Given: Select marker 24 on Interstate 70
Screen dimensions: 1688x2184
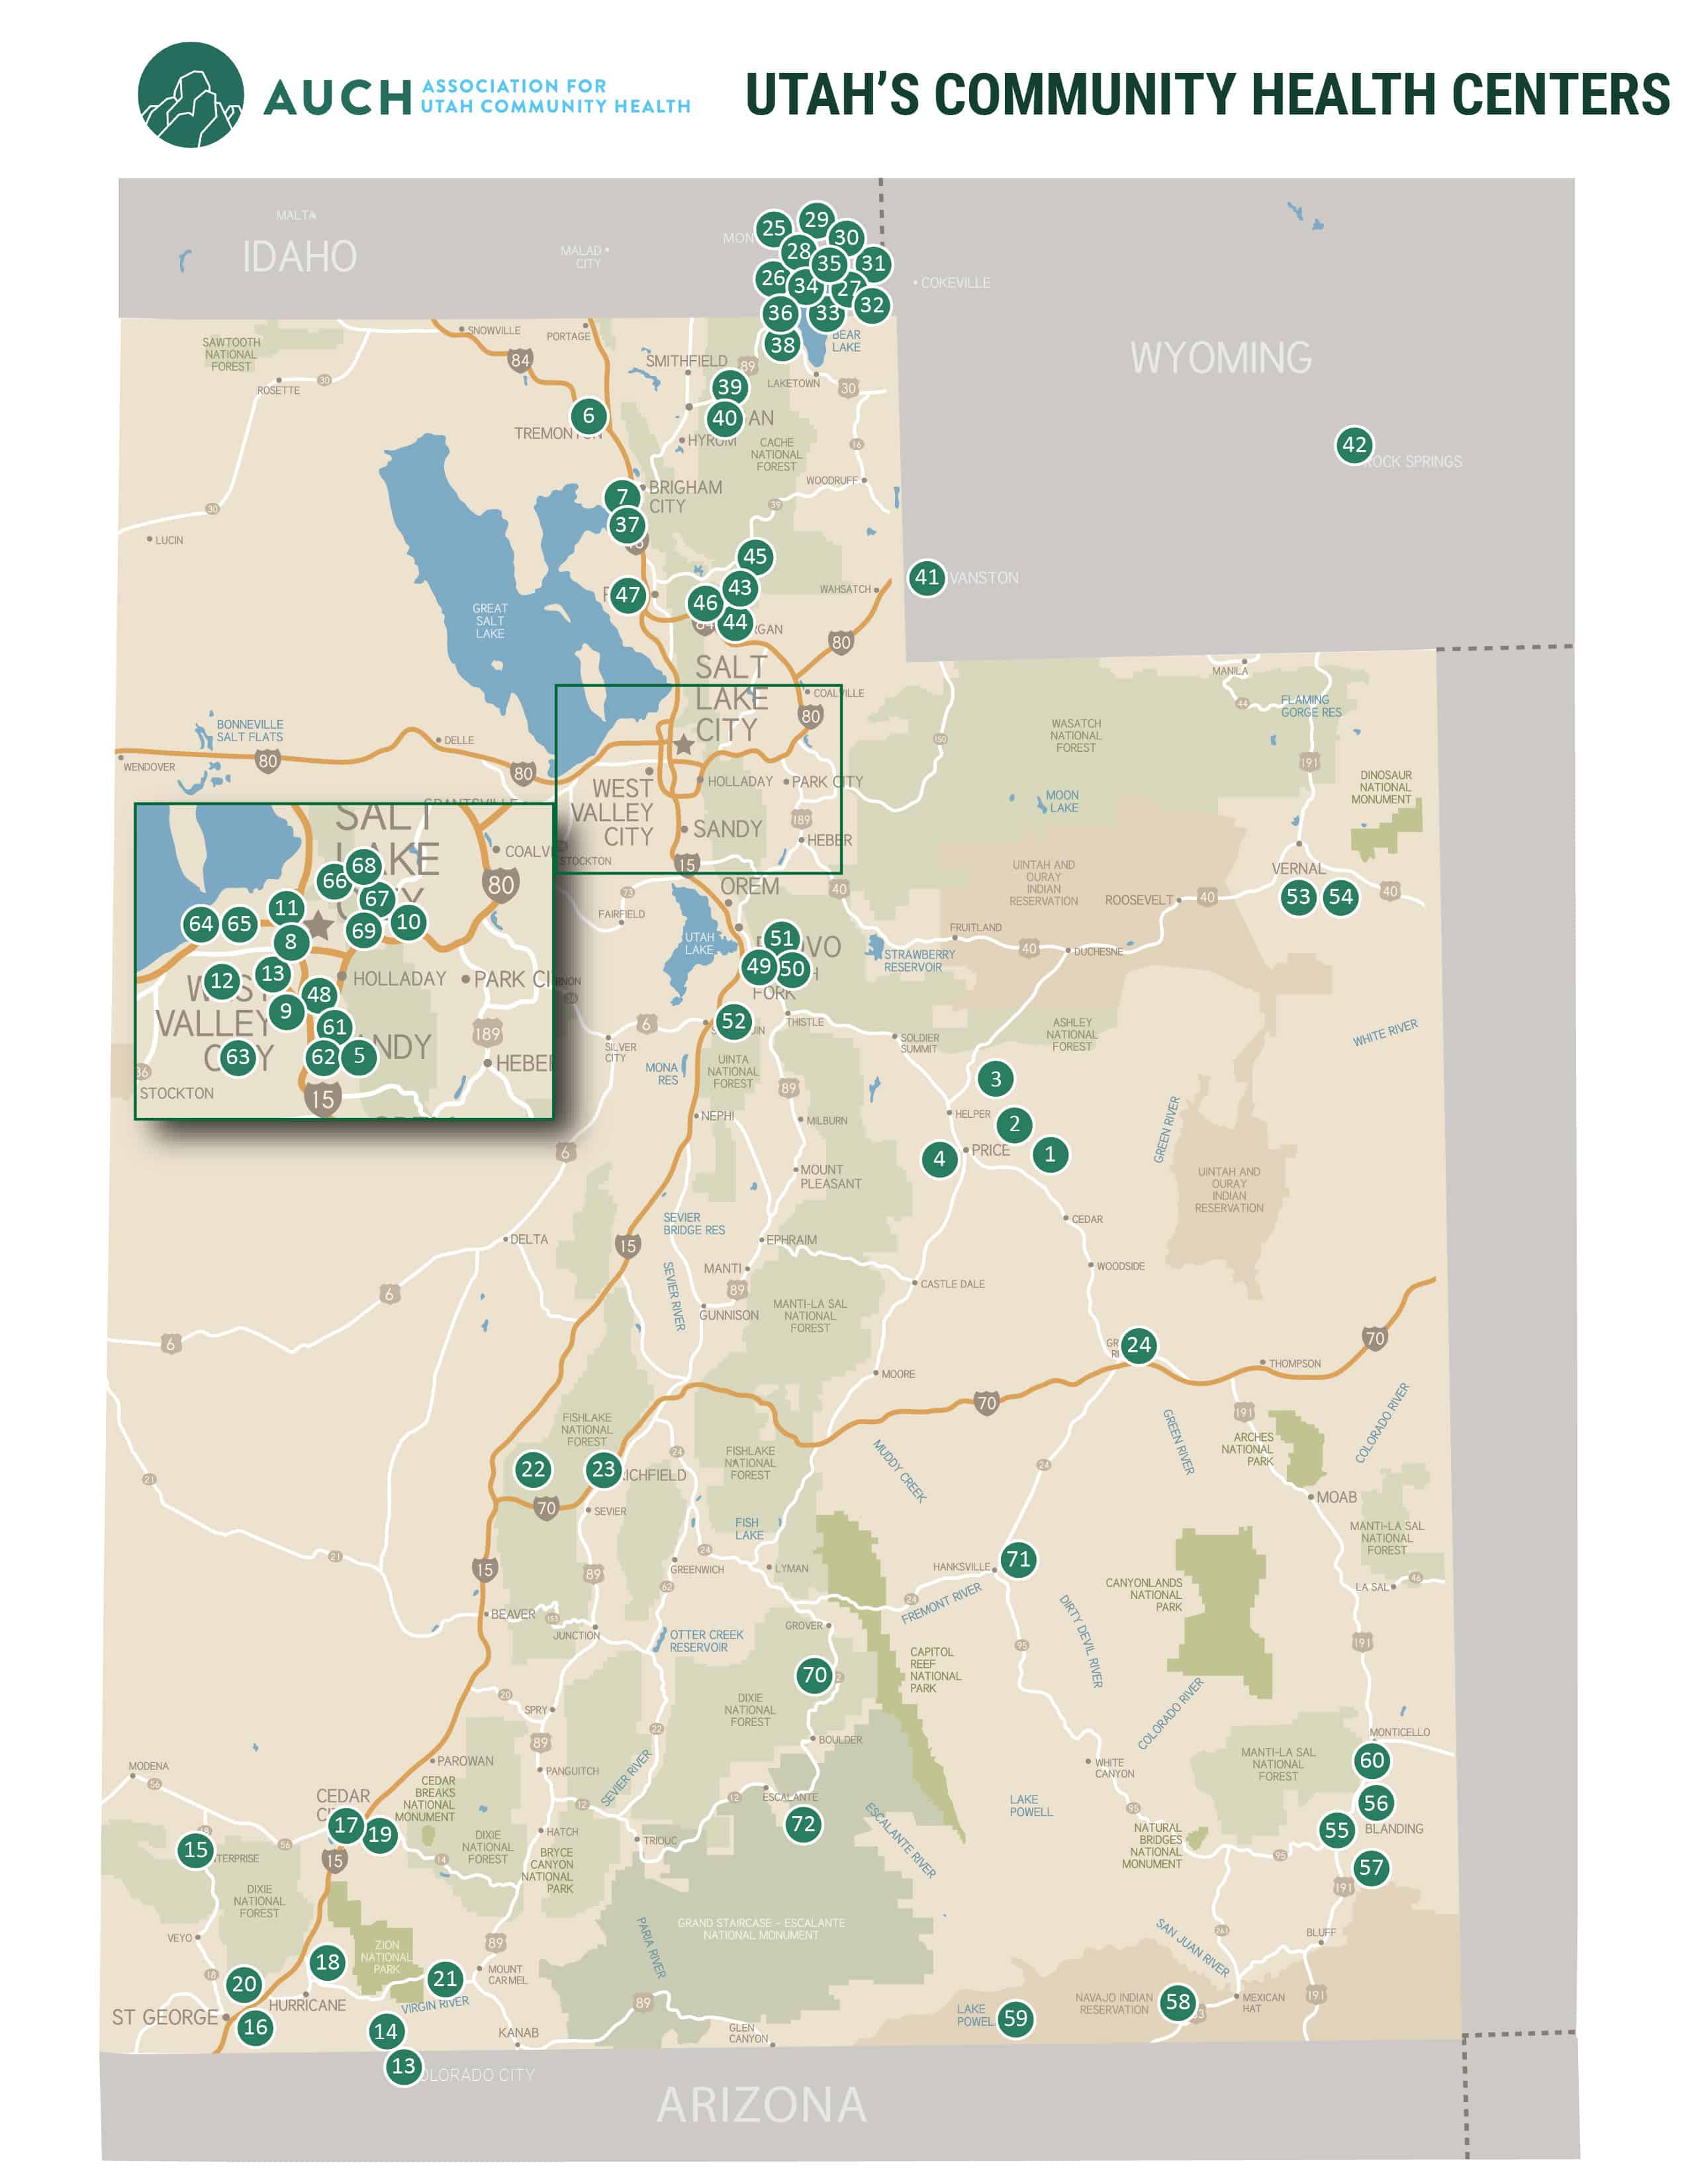Looking at the screenshot, I should tap(1139, 1345).
